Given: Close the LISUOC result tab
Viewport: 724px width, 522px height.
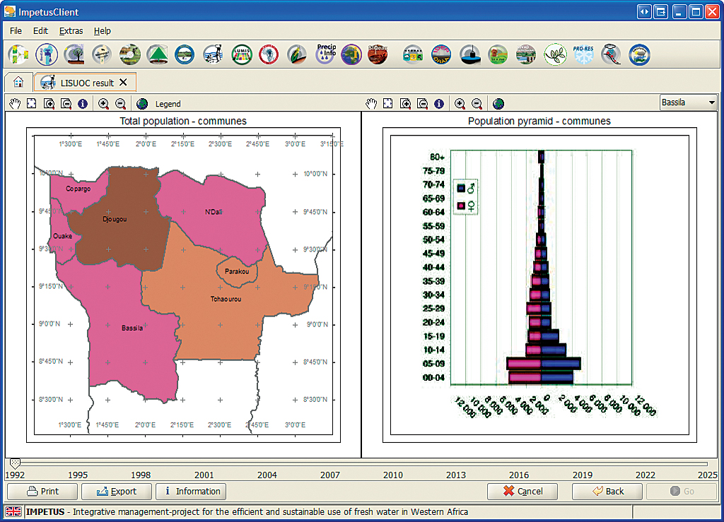Looking at the screenshot, I should pyautogui.click(x=123, y=82).
